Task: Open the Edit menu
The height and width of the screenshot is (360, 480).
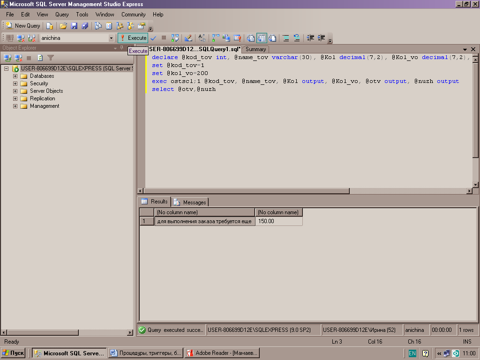Action: (25, 15)
